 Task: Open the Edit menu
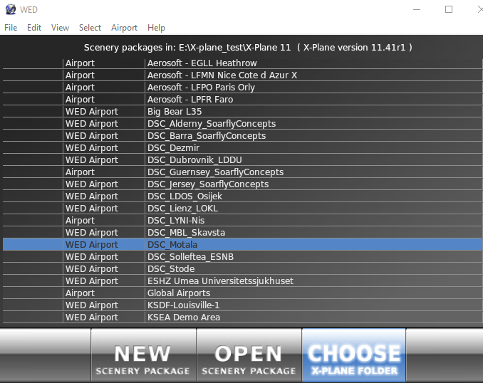click(34, 28)
